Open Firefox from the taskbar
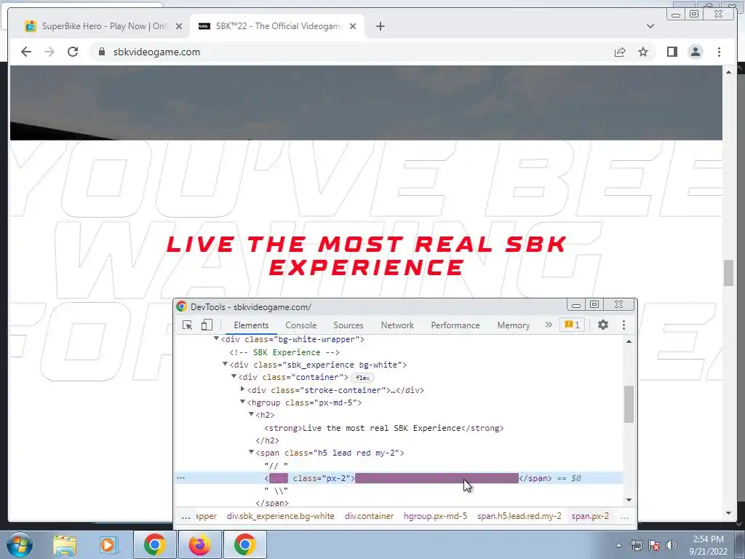Viewport: 745px width, 559px height. pos(200,544)
